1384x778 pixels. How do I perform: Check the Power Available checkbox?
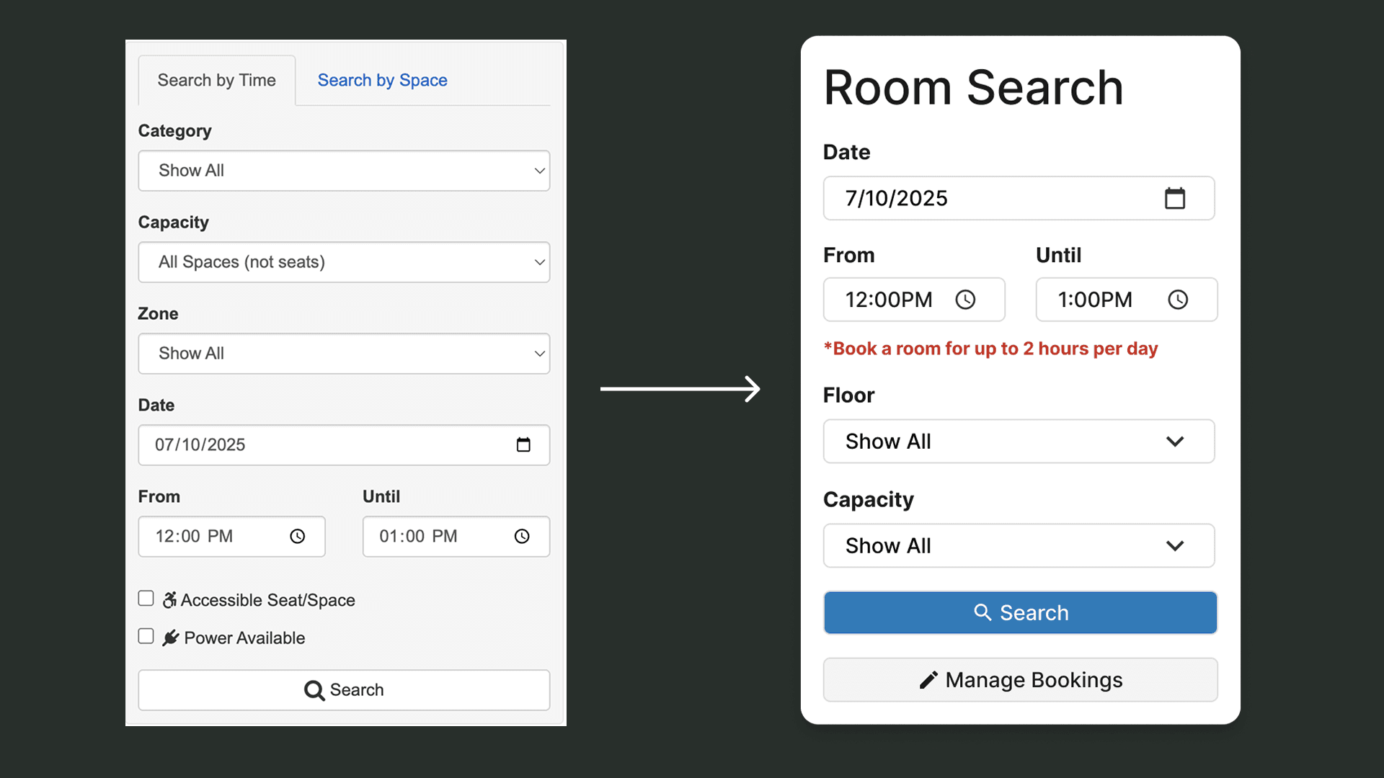(x=146, y=636)
